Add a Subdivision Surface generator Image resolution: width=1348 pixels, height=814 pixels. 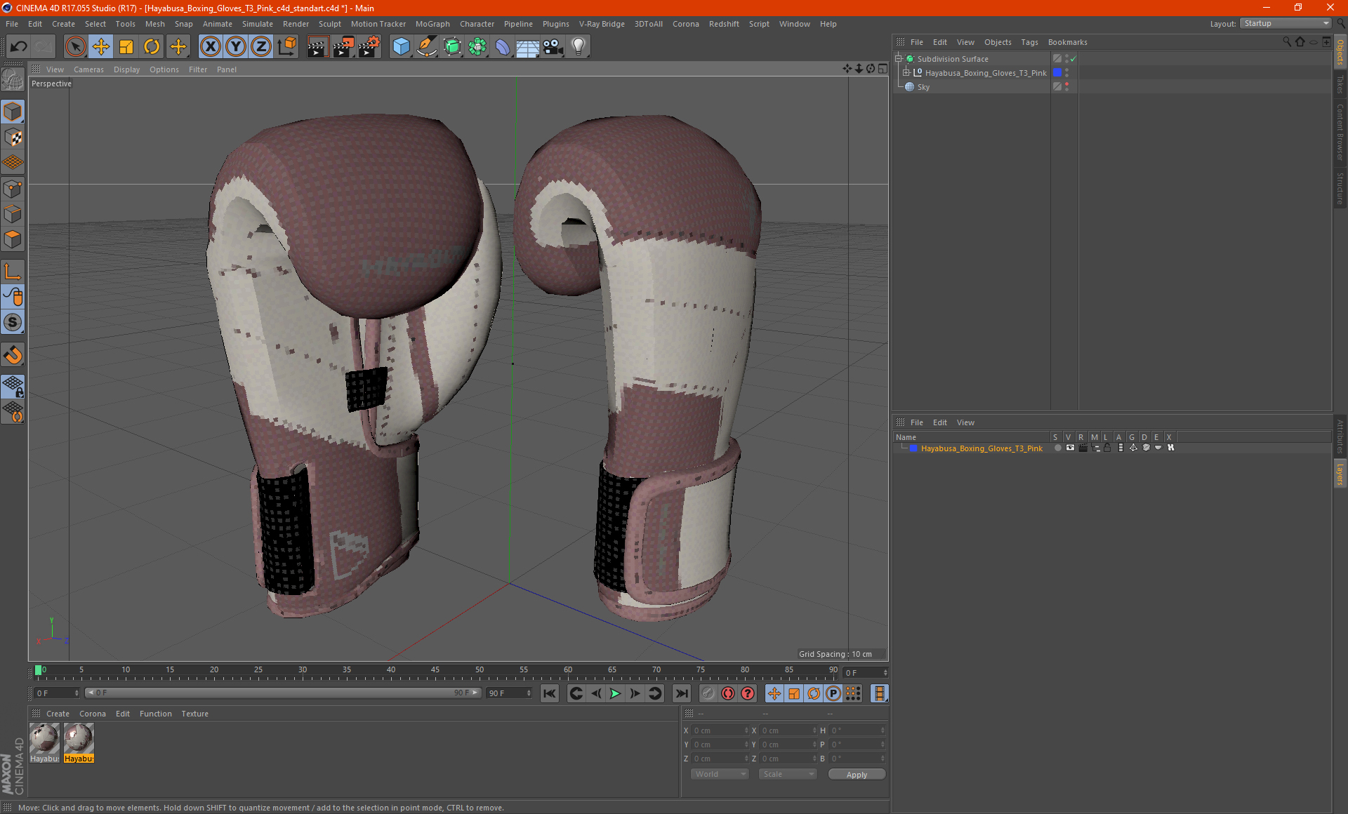452,47
